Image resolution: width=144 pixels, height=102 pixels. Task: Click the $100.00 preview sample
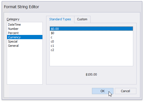91,74
